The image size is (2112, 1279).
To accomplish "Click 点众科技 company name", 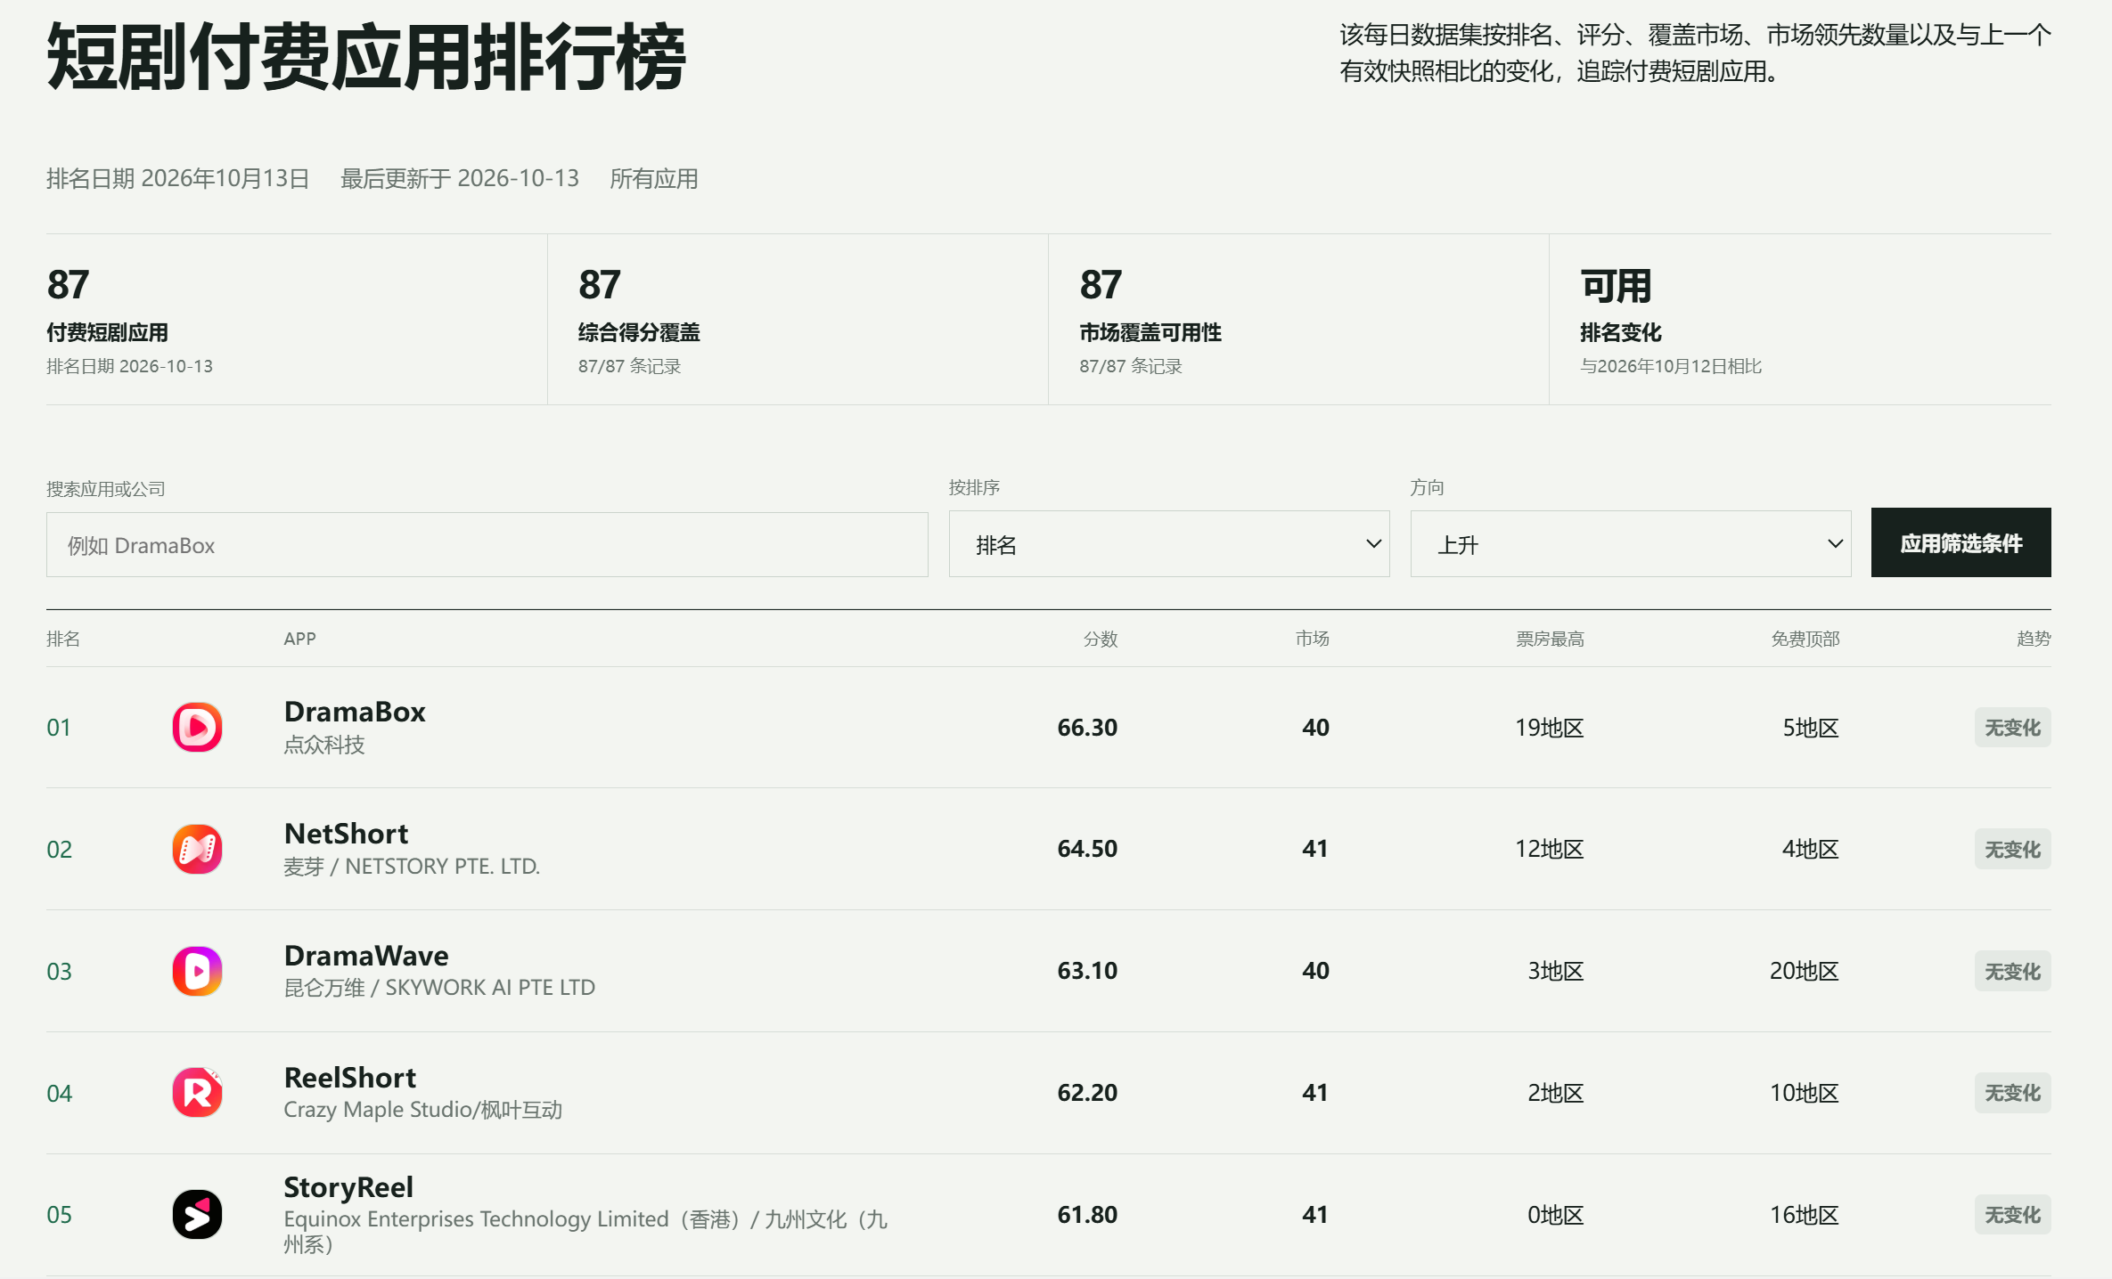I will tap(324, 745).
